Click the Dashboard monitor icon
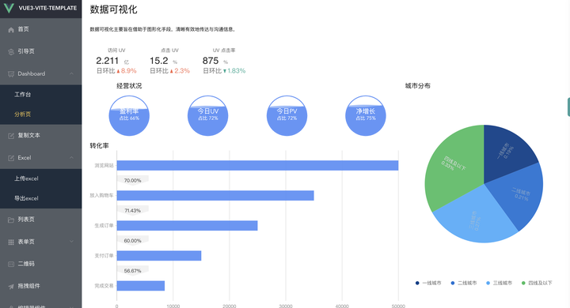The height and width of the screenshot is (308, 570). click(11, 74)
